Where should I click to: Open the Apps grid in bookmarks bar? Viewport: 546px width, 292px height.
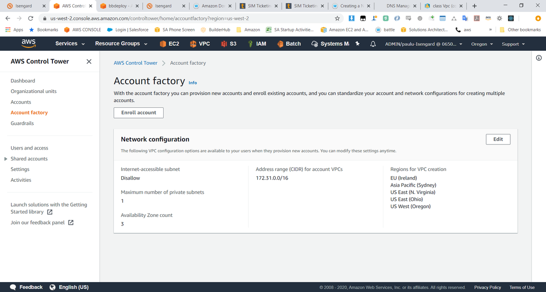[14, 29]
